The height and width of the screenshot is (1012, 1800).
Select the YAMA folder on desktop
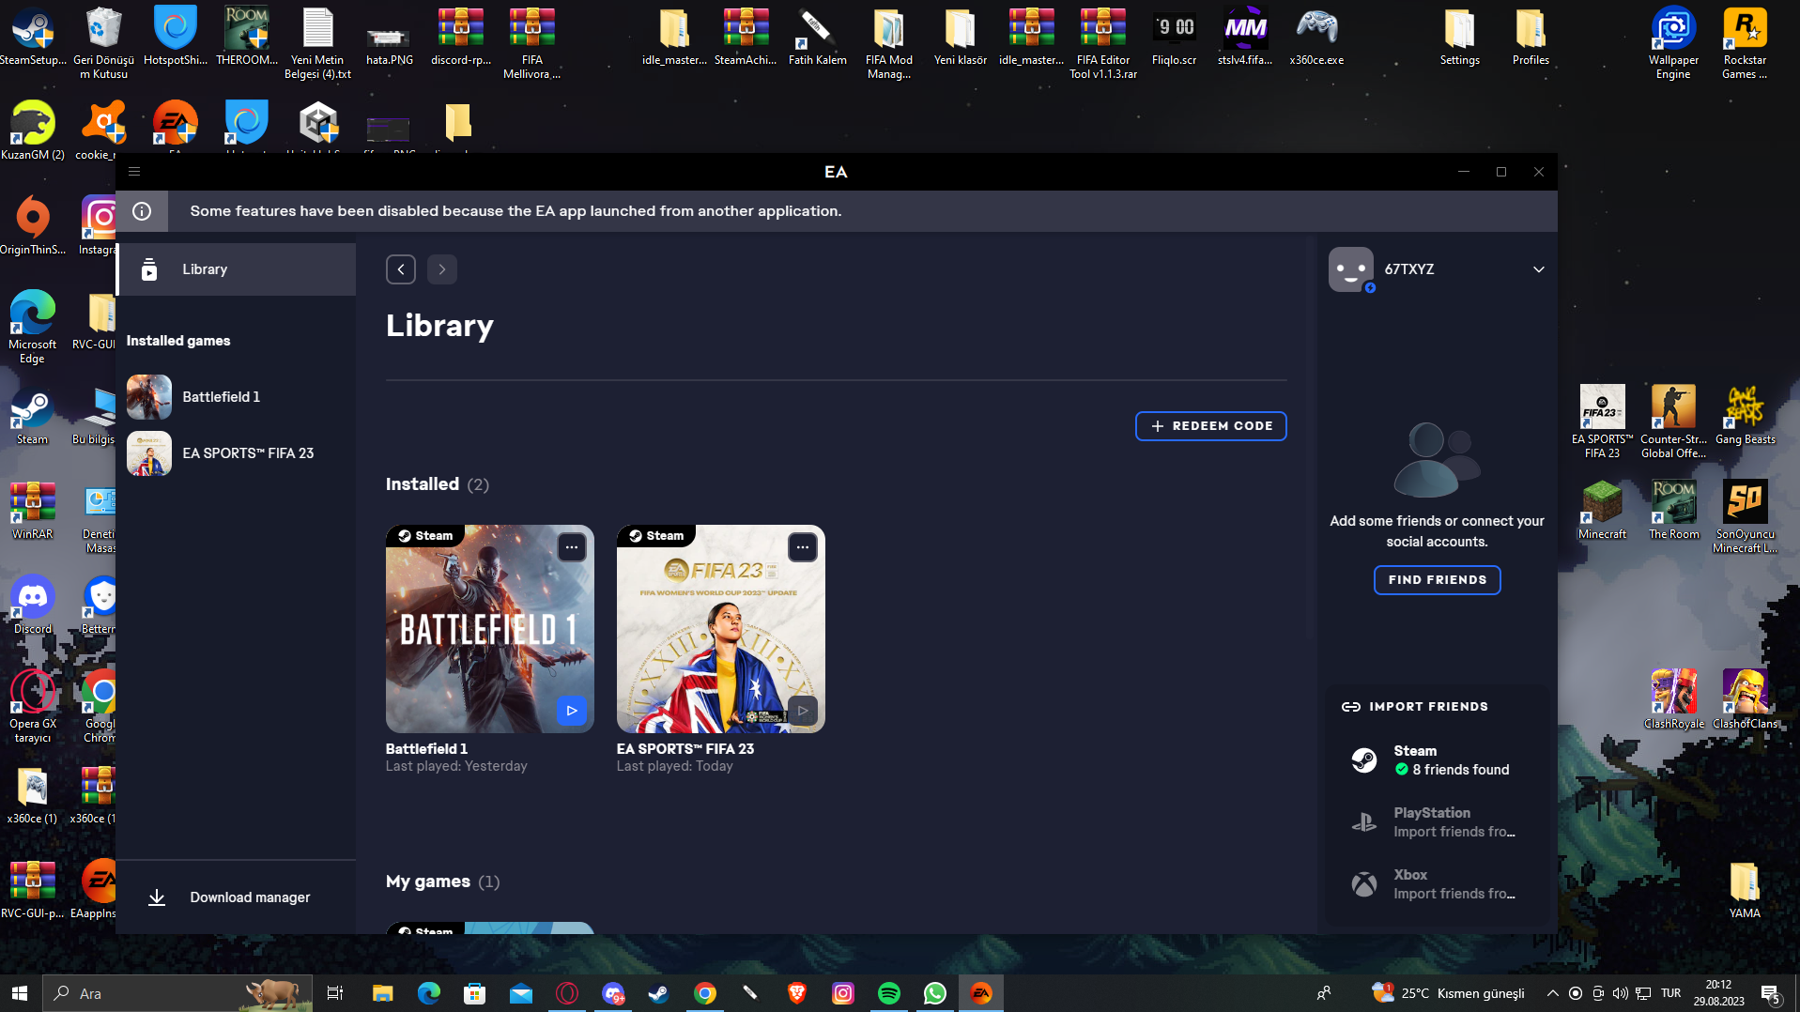coord(1745,889)
